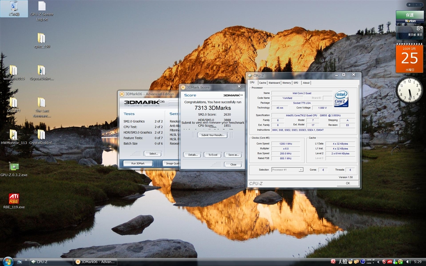Switch to the SPD tab in CPU-Z
The height and width of the screenshot is (266, 426).
296,83
